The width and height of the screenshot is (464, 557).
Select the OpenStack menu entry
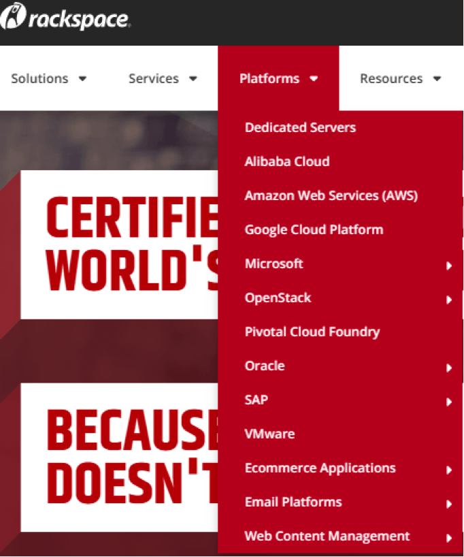coord(278,298)
